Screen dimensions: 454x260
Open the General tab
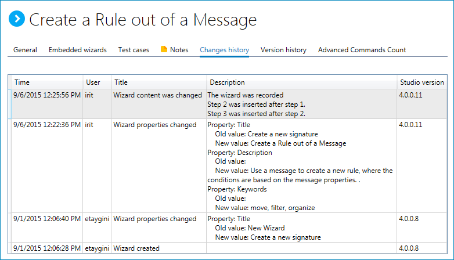pos(25,50)
